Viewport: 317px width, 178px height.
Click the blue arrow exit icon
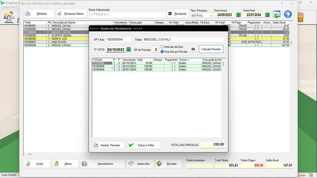(288, 15)
